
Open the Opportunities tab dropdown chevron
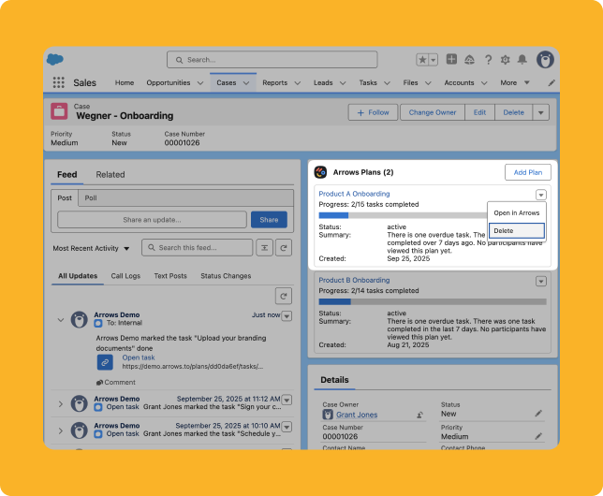click(x=200, y=83)
